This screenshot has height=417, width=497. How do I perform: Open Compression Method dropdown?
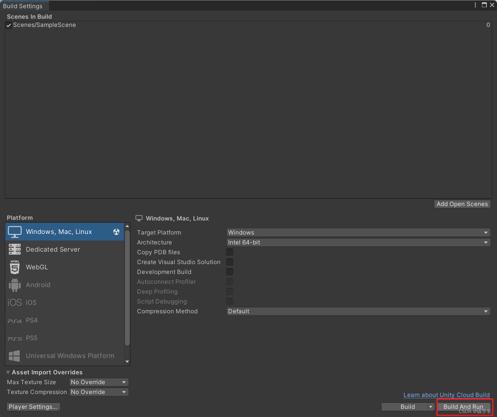point(358,311)
